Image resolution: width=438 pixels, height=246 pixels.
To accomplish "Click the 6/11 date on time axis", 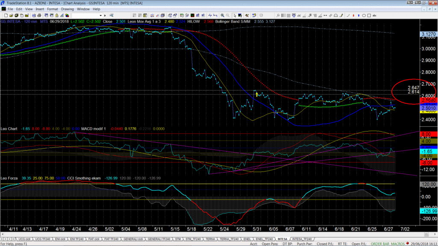I will click(306, 229).
